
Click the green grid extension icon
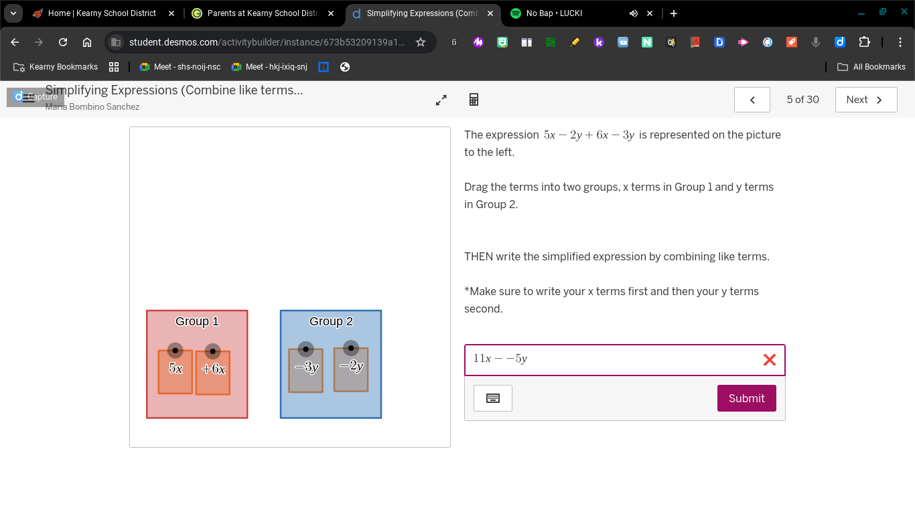[551, 42]
